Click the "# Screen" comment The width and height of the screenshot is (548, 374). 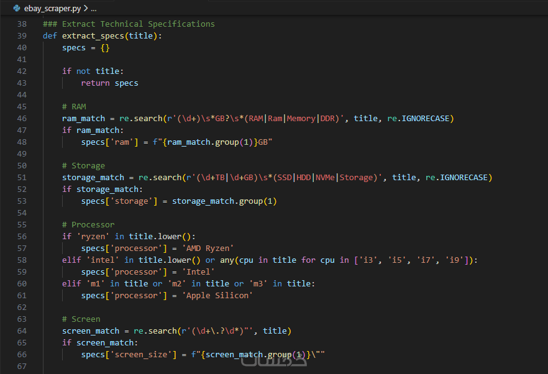point(81,319)
